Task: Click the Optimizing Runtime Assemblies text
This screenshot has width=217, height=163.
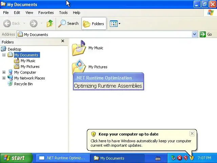Action: click(x=108, y=86)
